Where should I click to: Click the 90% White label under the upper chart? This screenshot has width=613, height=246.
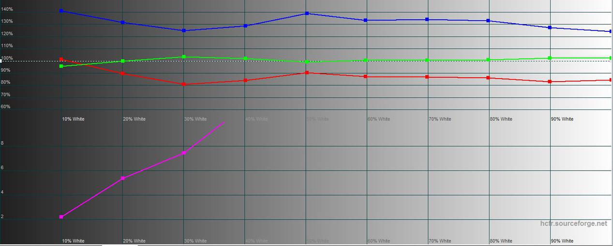[x=562, y=119]
